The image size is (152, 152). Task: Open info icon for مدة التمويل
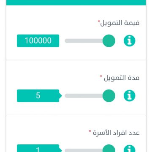pos(129,96)
